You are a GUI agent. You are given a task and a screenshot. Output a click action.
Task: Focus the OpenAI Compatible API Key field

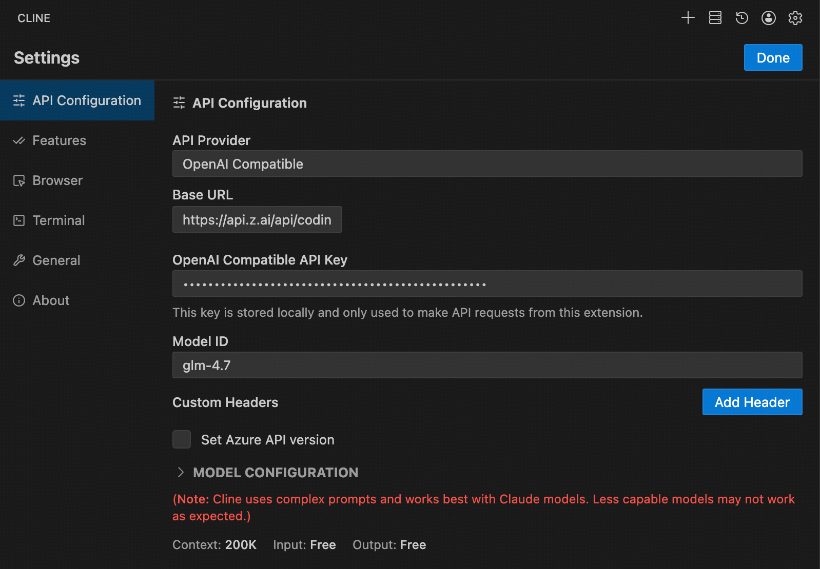click(487, 284)
